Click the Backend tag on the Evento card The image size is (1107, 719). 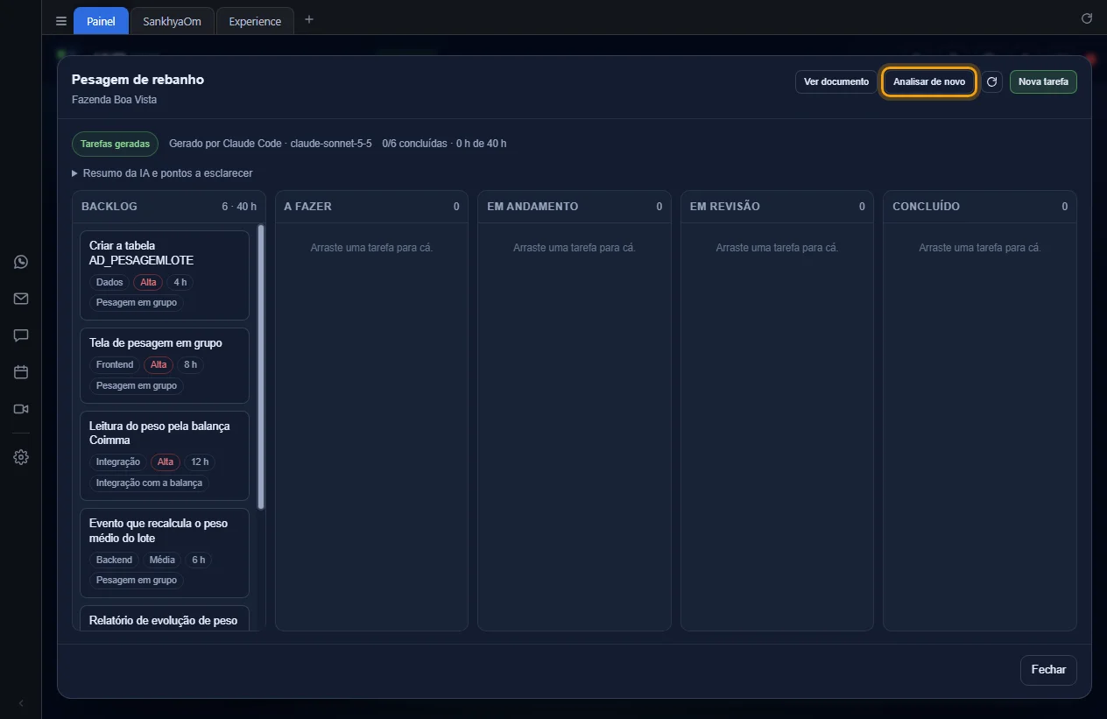(114, 560)
